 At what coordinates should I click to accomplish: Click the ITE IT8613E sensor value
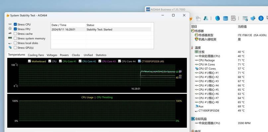tap(252, 35)
